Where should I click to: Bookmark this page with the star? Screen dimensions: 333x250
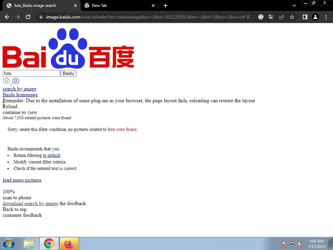tap(292, 17)
